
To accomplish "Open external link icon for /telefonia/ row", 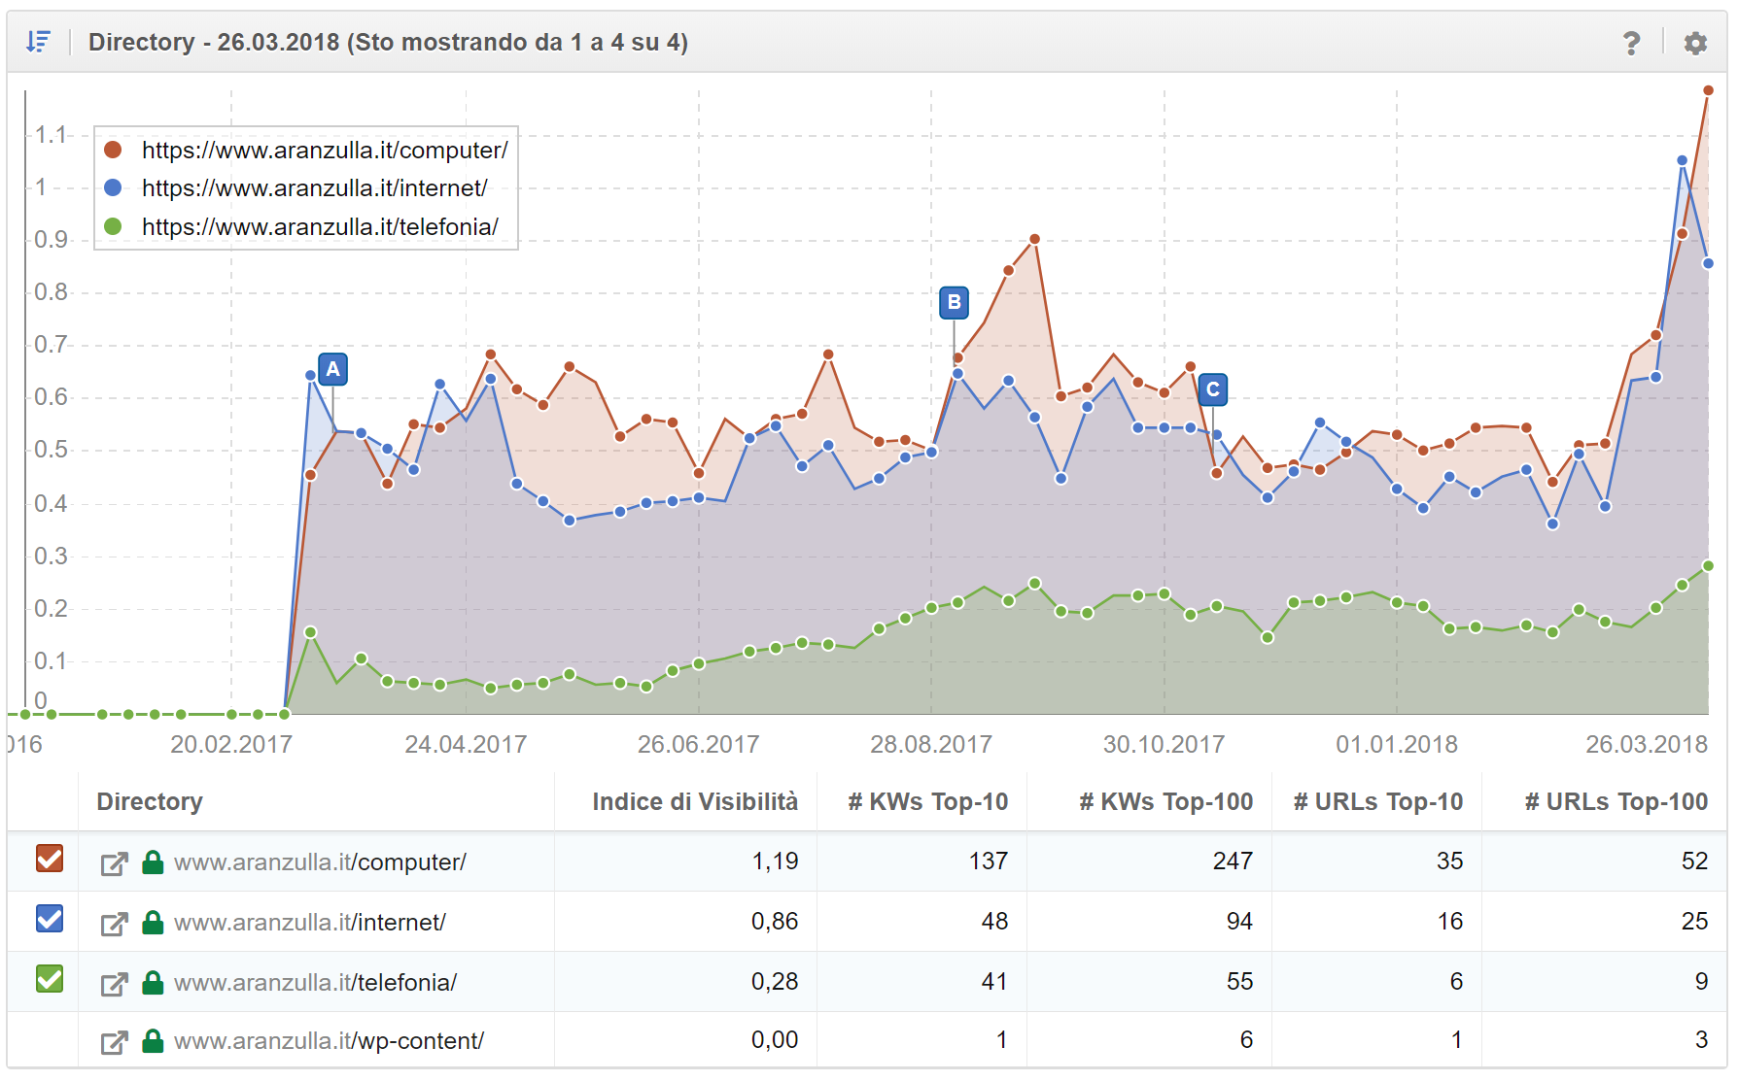I will 115,983.
